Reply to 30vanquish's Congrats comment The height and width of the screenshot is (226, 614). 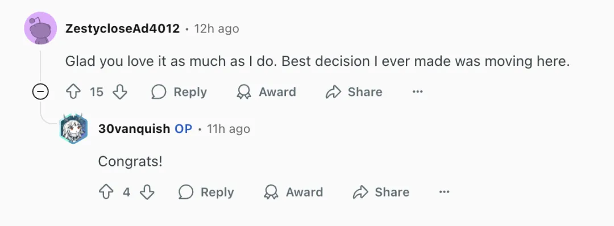click(206, 192)
